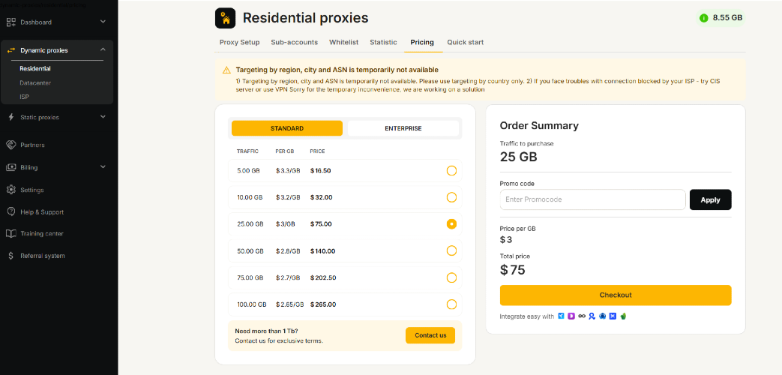Expand the Static proxies menu
The width and height of the screenshot is (782, 375).
pyautogui.click(x=103, y=117)
